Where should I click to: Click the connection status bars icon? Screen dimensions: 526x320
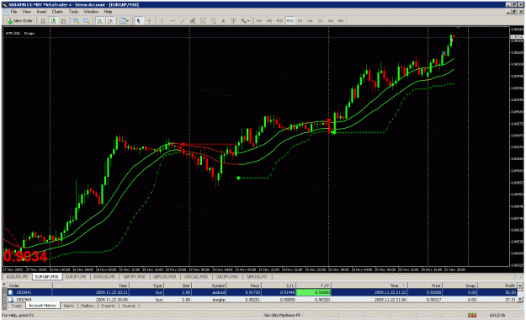coord(472,315)
